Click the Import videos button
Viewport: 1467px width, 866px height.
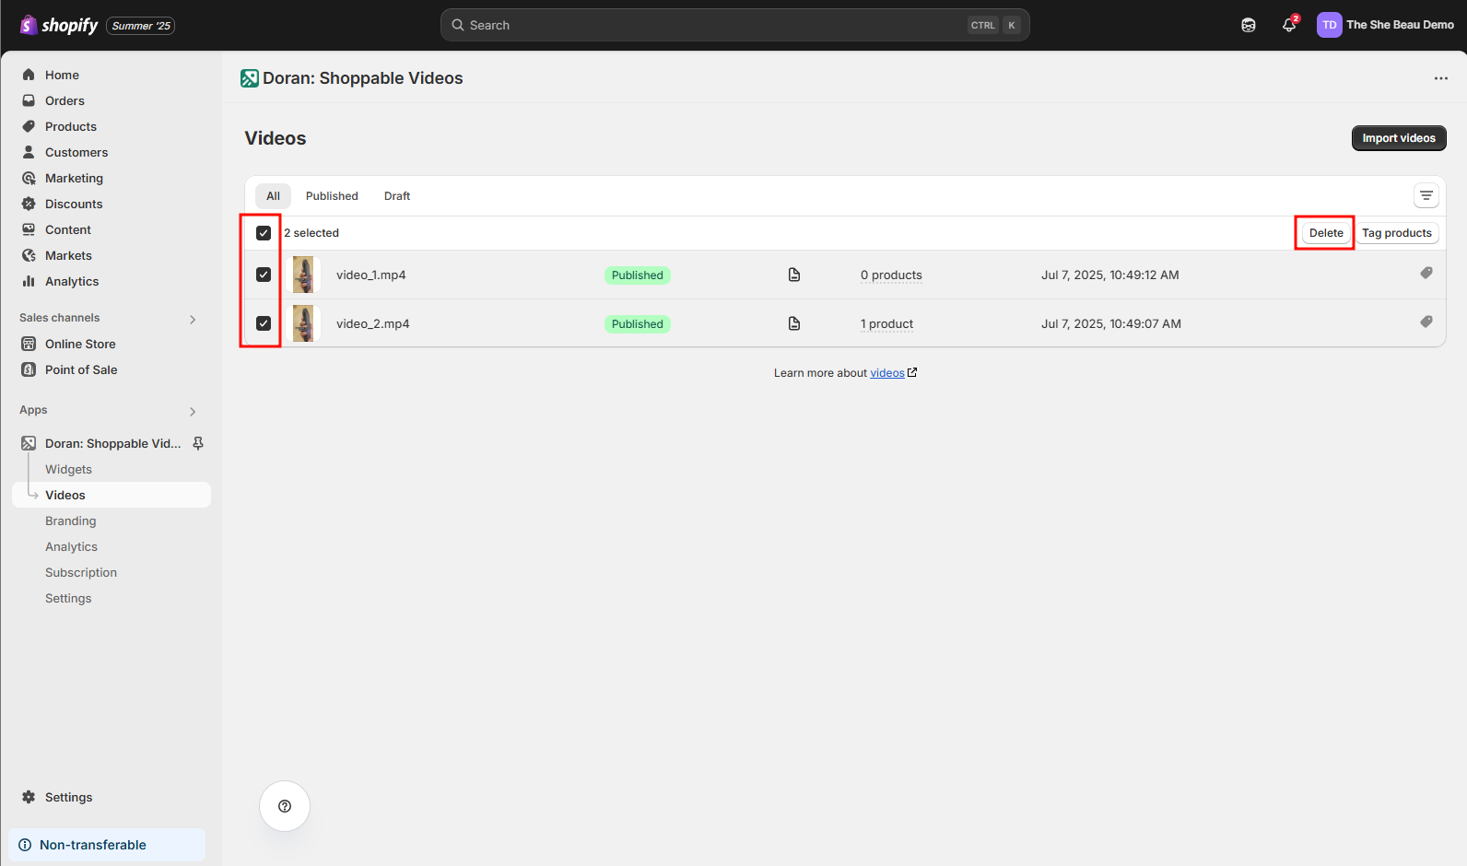click(x=1399, y=138)
